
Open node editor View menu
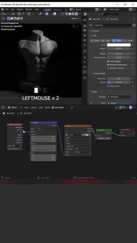[x=26, y=107]
